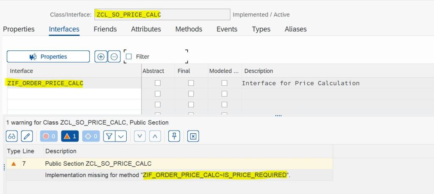434x194 pixels.
Task: Check Abstract box for ZIF_ORDER_PRICE_CALC
Action: coord(158,83)
